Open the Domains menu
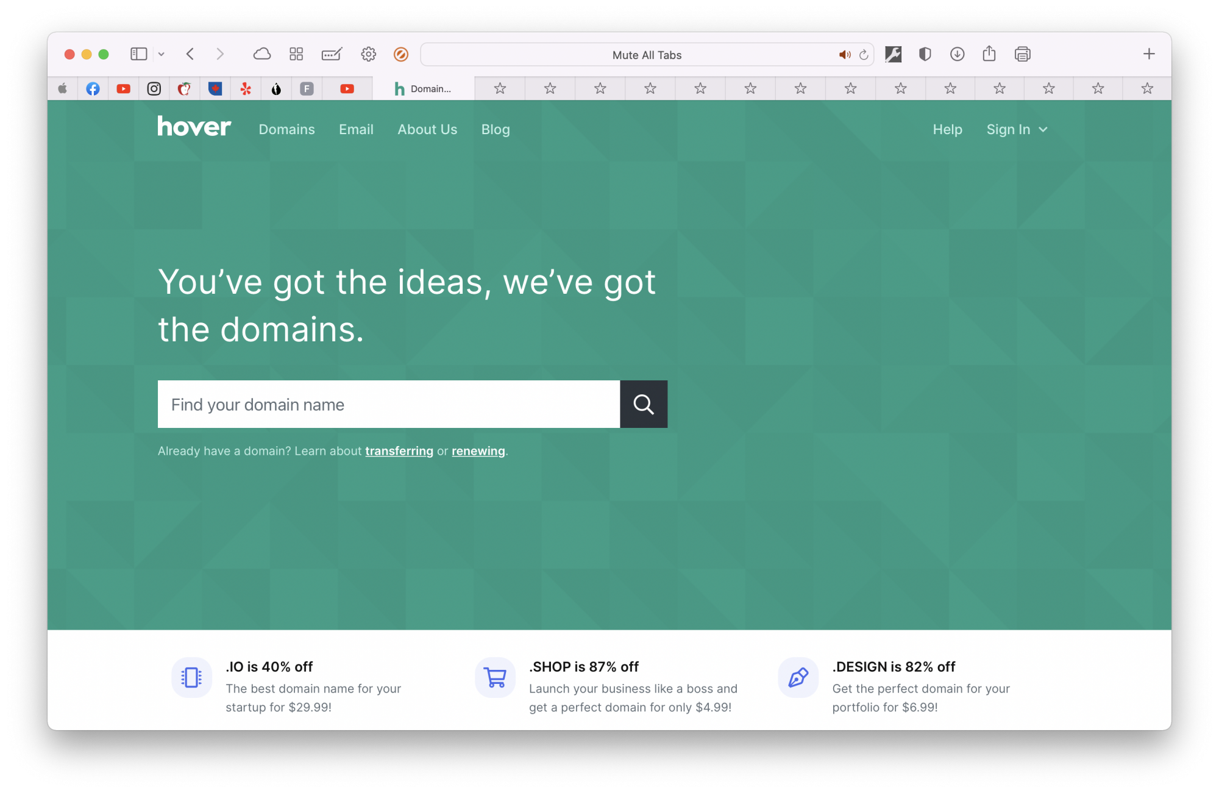This screenshot has width=1219, height=793. click(286, 129)
